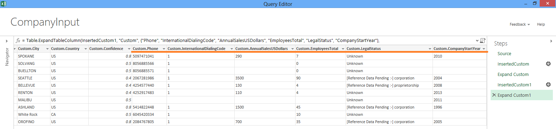Open Custom.Confidence column filter dropdown

pos(129,49)
